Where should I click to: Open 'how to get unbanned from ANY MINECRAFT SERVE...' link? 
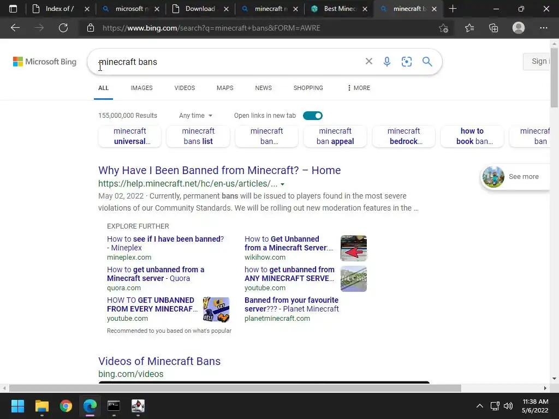tap(289, 274)
